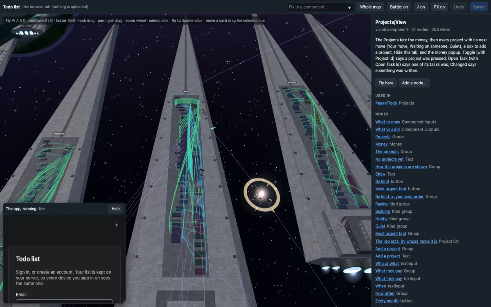
Task: Open the 'What you did' node link
Action: tap(387, 129)
